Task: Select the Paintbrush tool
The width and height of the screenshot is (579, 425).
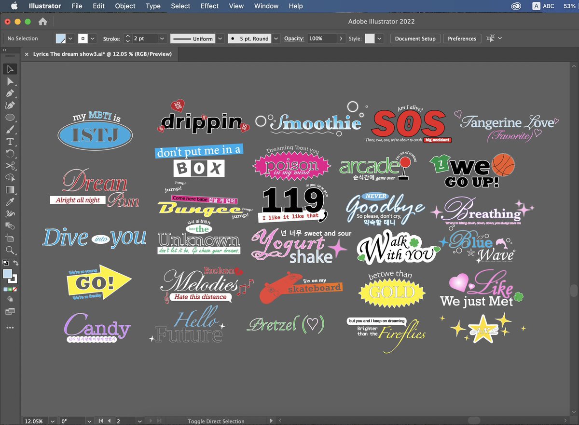Action: (10, 130)
